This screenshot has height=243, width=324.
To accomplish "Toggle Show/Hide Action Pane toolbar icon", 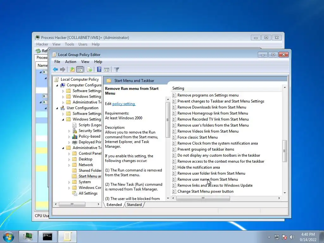I will pos(107,70).
